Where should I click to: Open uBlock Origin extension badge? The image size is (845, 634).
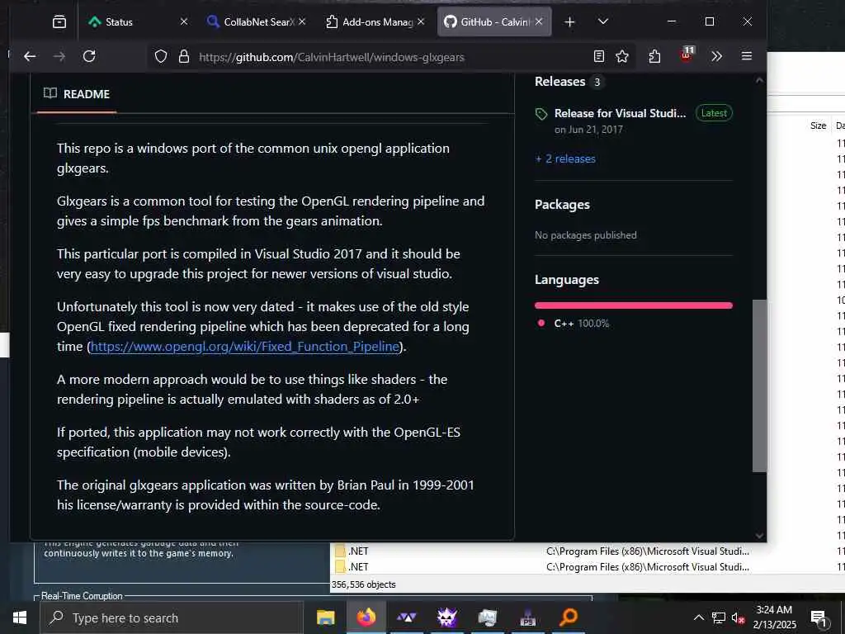686,54
